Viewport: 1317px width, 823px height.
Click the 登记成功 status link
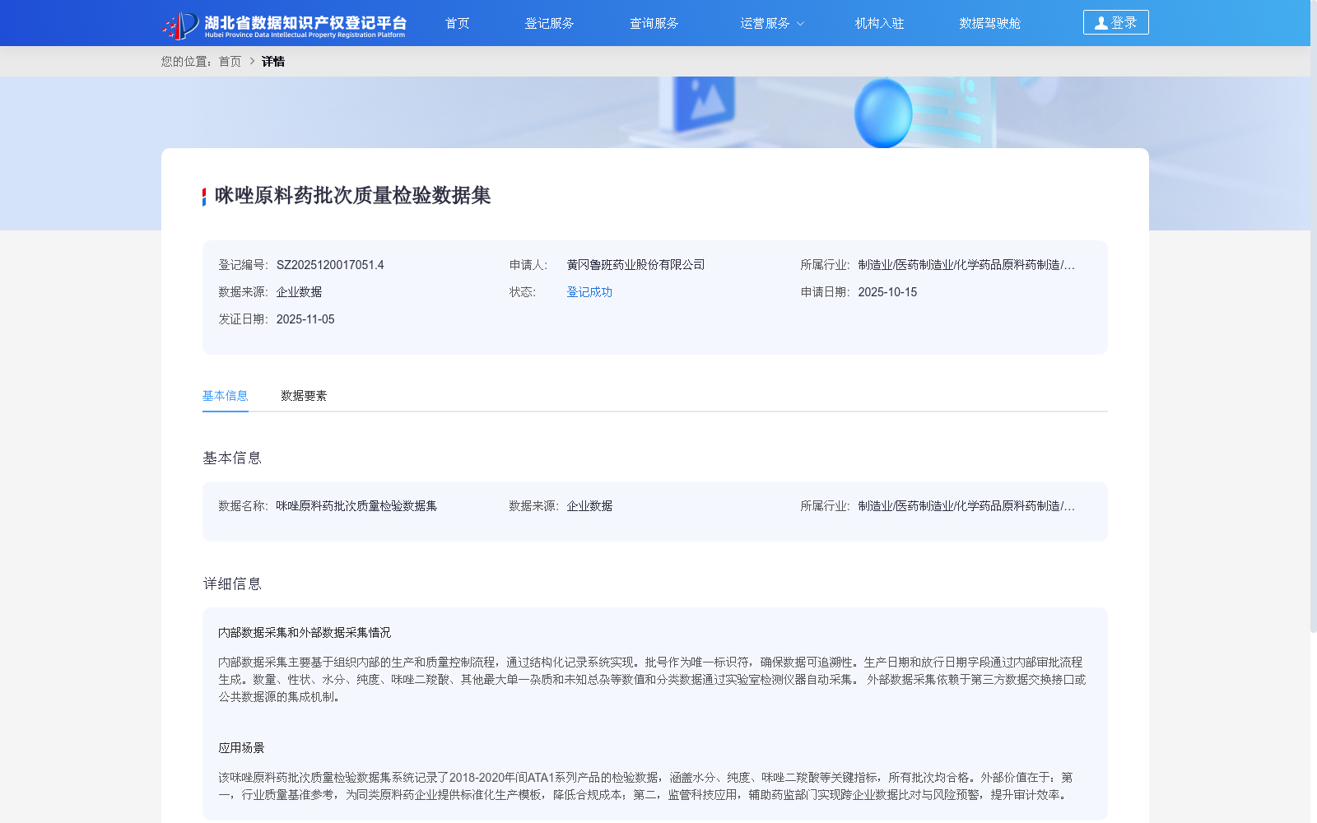pyautogui.click(x=589, y=292)
